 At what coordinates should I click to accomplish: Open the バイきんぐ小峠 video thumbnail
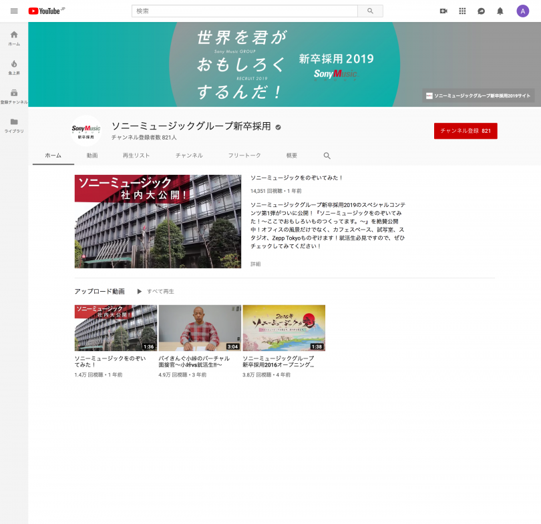point(200,328)
